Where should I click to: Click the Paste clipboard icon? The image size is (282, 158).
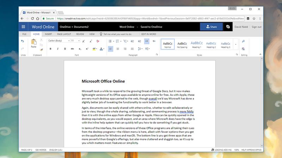[33, 42]
